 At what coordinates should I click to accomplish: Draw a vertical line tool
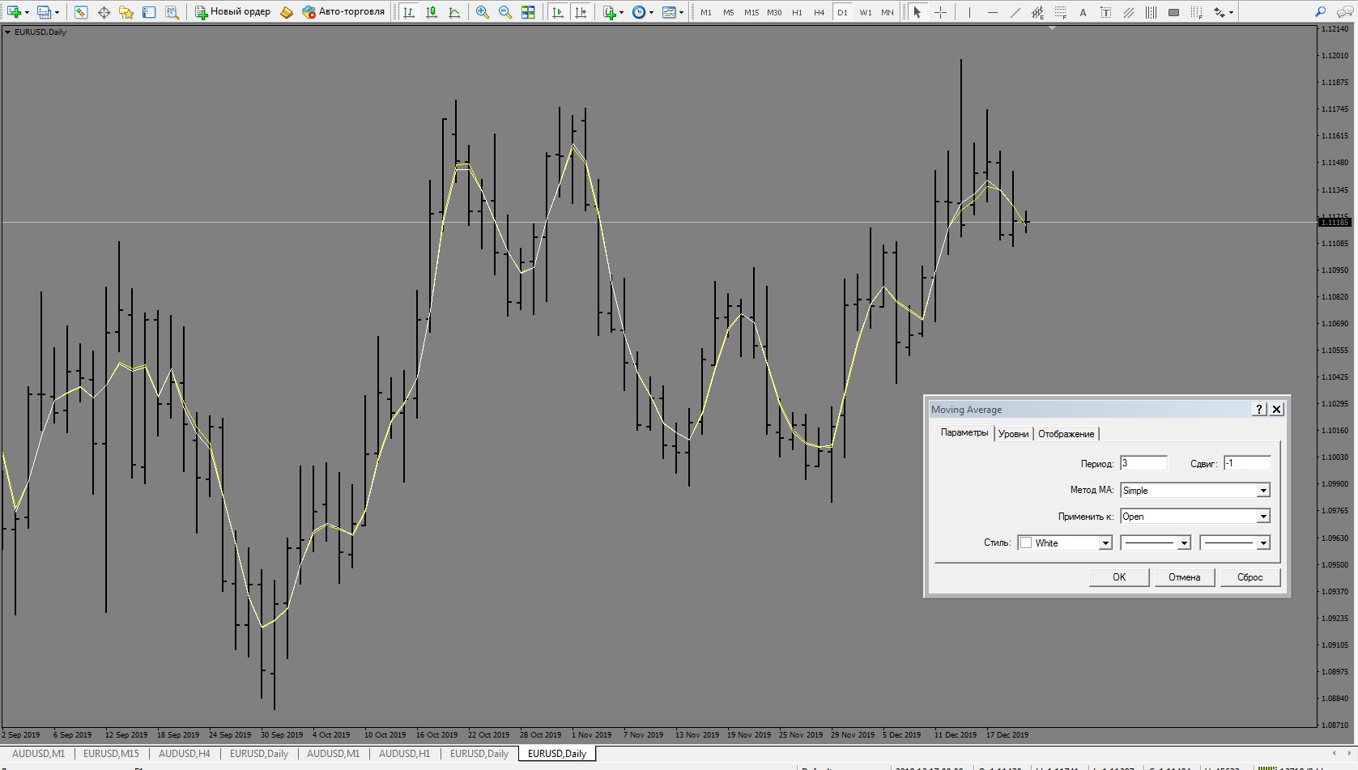coord(969,12)
